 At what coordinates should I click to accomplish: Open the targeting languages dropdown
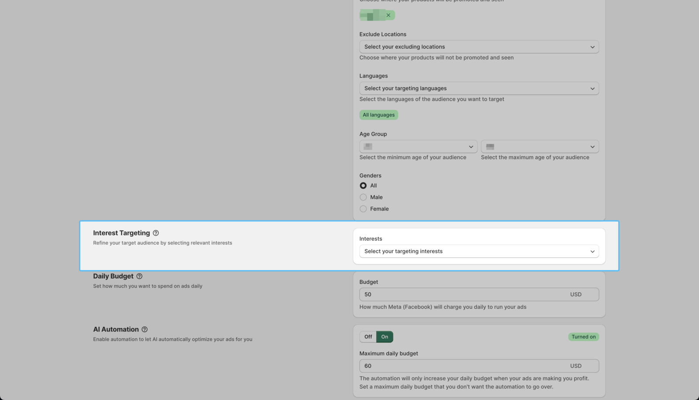479,88
